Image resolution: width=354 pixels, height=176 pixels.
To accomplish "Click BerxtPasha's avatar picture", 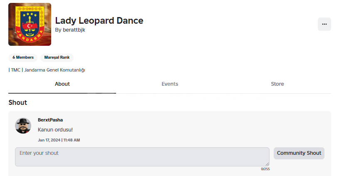I will pyautogui.click(x=23, y=126).
